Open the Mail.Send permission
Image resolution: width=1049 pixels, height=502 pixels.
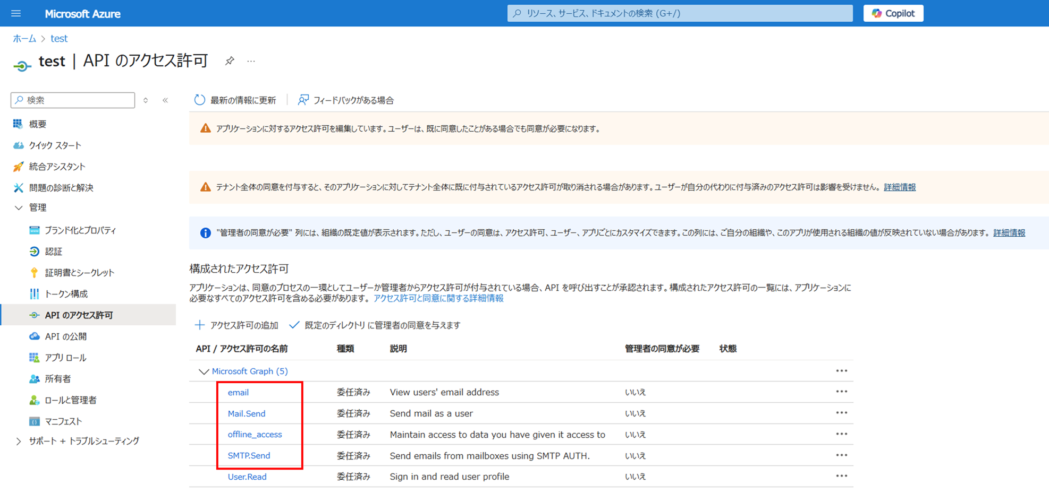(247, 413)
